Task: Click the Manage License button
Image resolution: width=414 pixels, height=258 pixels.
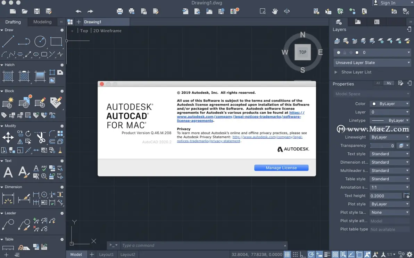Action: [281, 167]
